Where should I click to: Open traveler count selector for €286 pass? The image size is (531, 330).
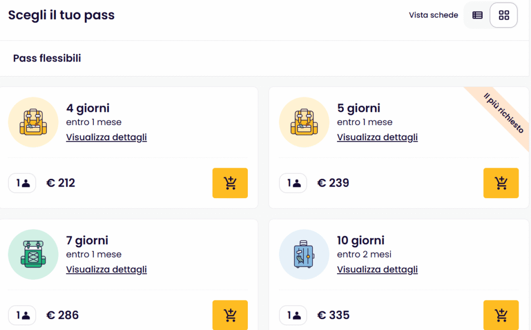(x=22, y=315)
